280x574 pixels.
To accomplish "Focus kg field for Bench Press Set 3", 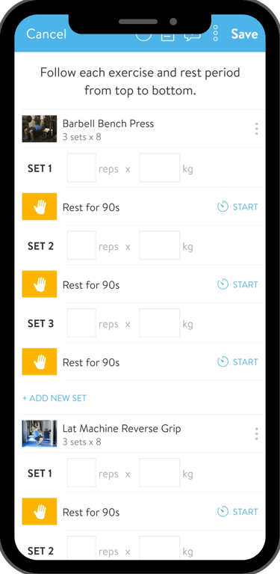I will [160, 323].
